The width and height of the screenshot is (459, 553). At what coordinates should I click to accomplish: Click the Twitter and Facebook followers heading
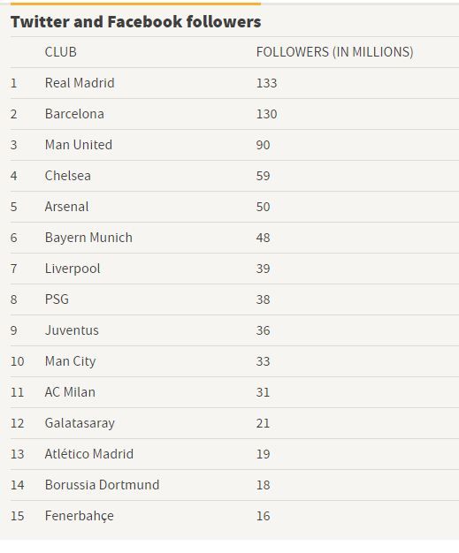[x=135, y=21]
